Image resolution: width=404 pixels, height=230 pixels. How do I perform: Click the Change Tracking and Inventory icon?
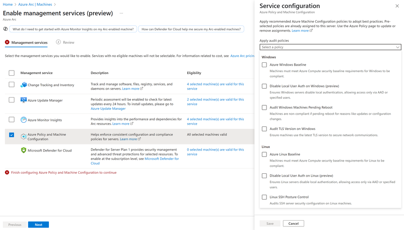(23, 85)
